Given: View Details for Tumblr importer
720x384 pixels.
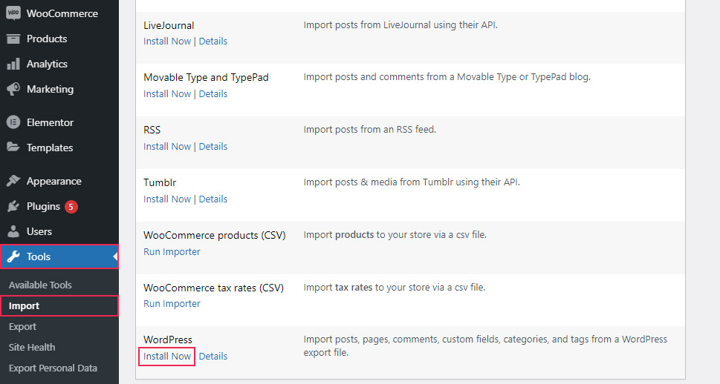Looking at the screenshot, I should pyautogui.click(x=213, y=199).
